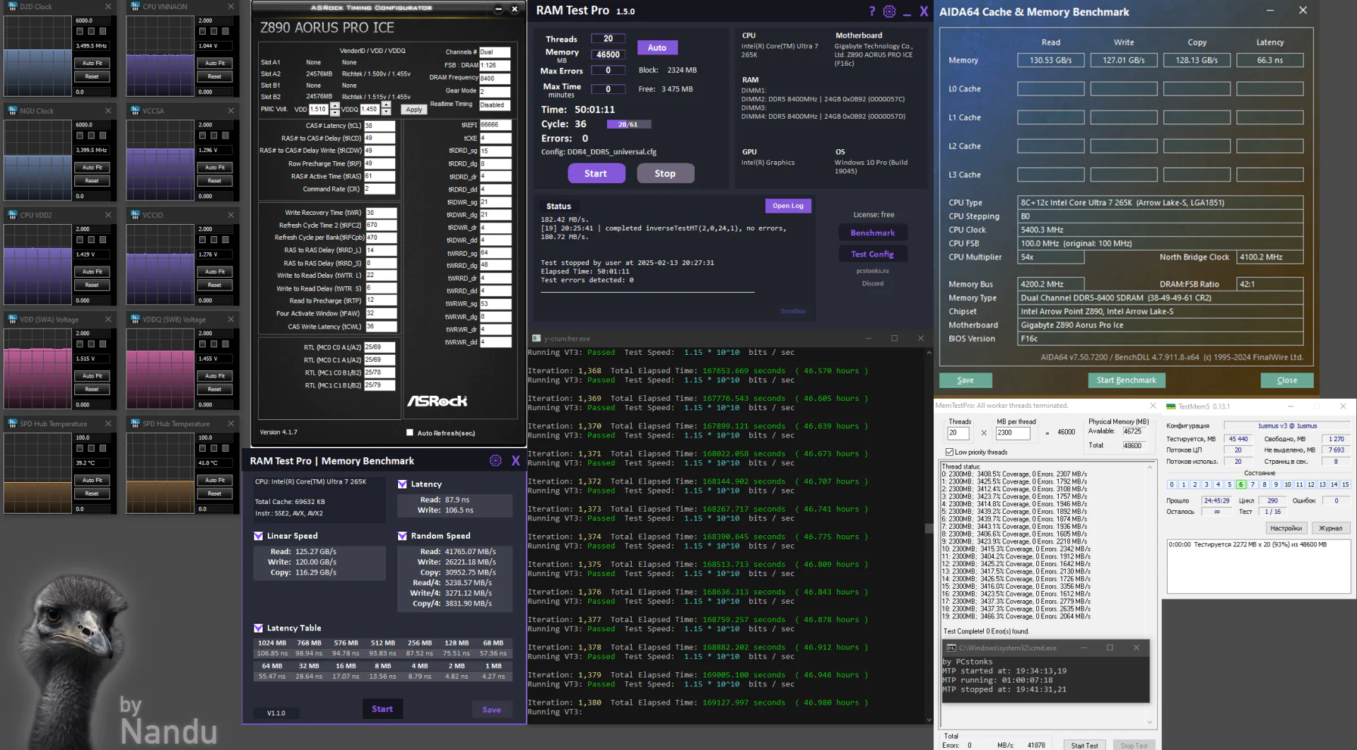This screenshot has height=750, width=1357.
Task: Close the CPU VNNAON graph window
Action: [231, 6]
